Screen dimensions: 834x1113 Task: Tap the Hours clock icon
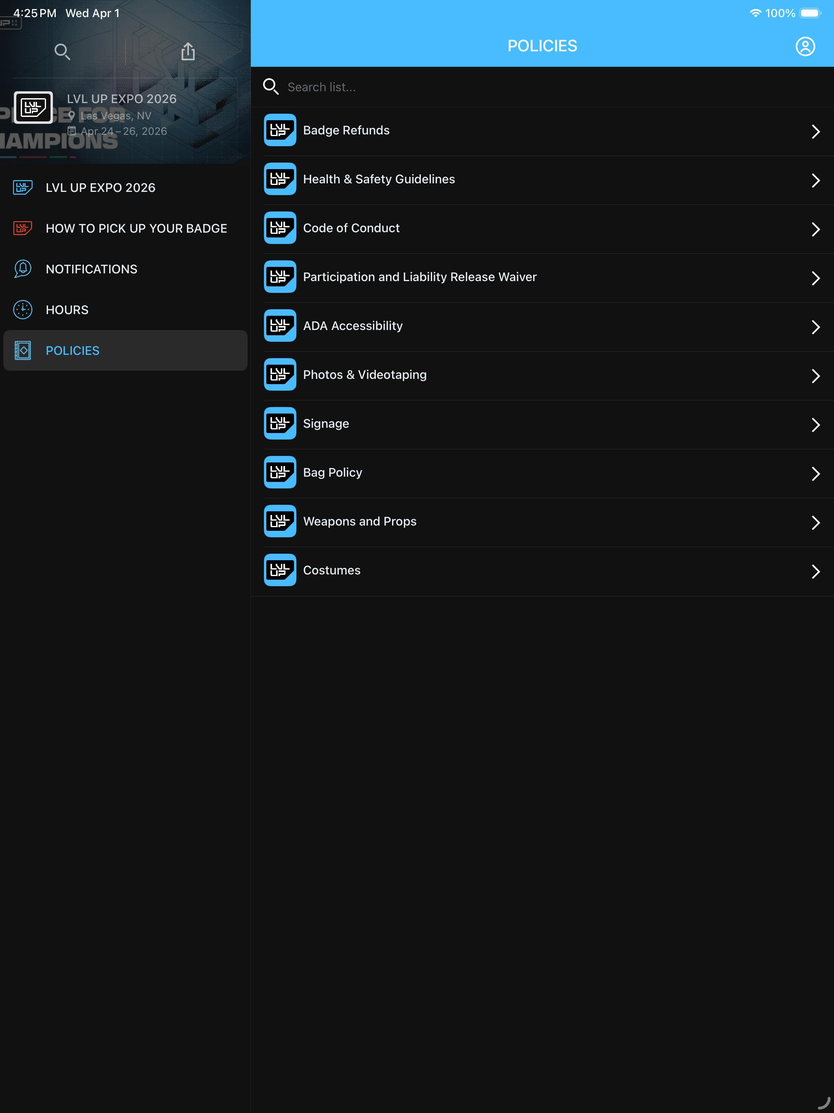[23, 310]
